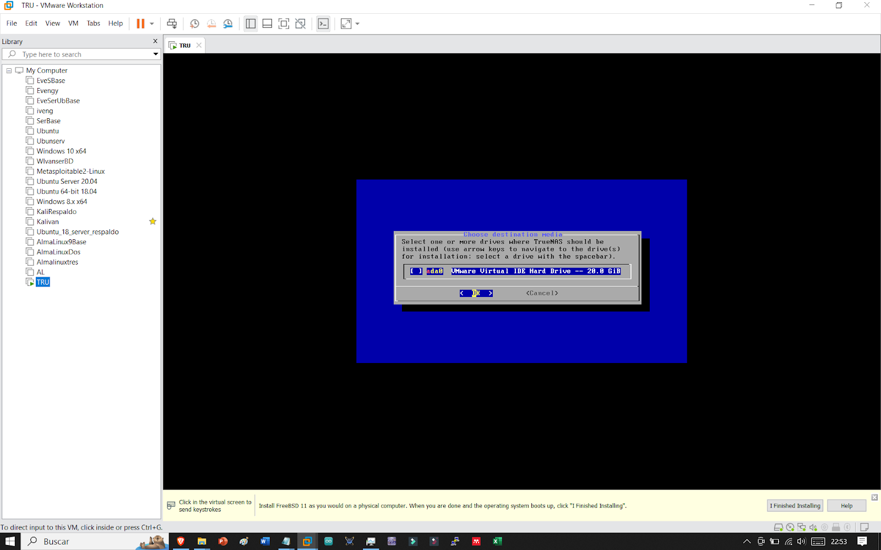
Task: Select Evengy virtual machine
Action: pos(47,91)
